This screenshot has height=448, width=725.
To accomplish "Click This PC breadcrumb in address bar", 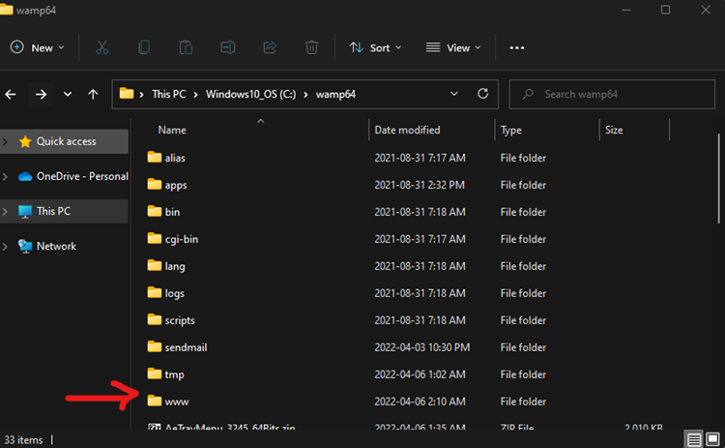I will (x=169, y=95).
